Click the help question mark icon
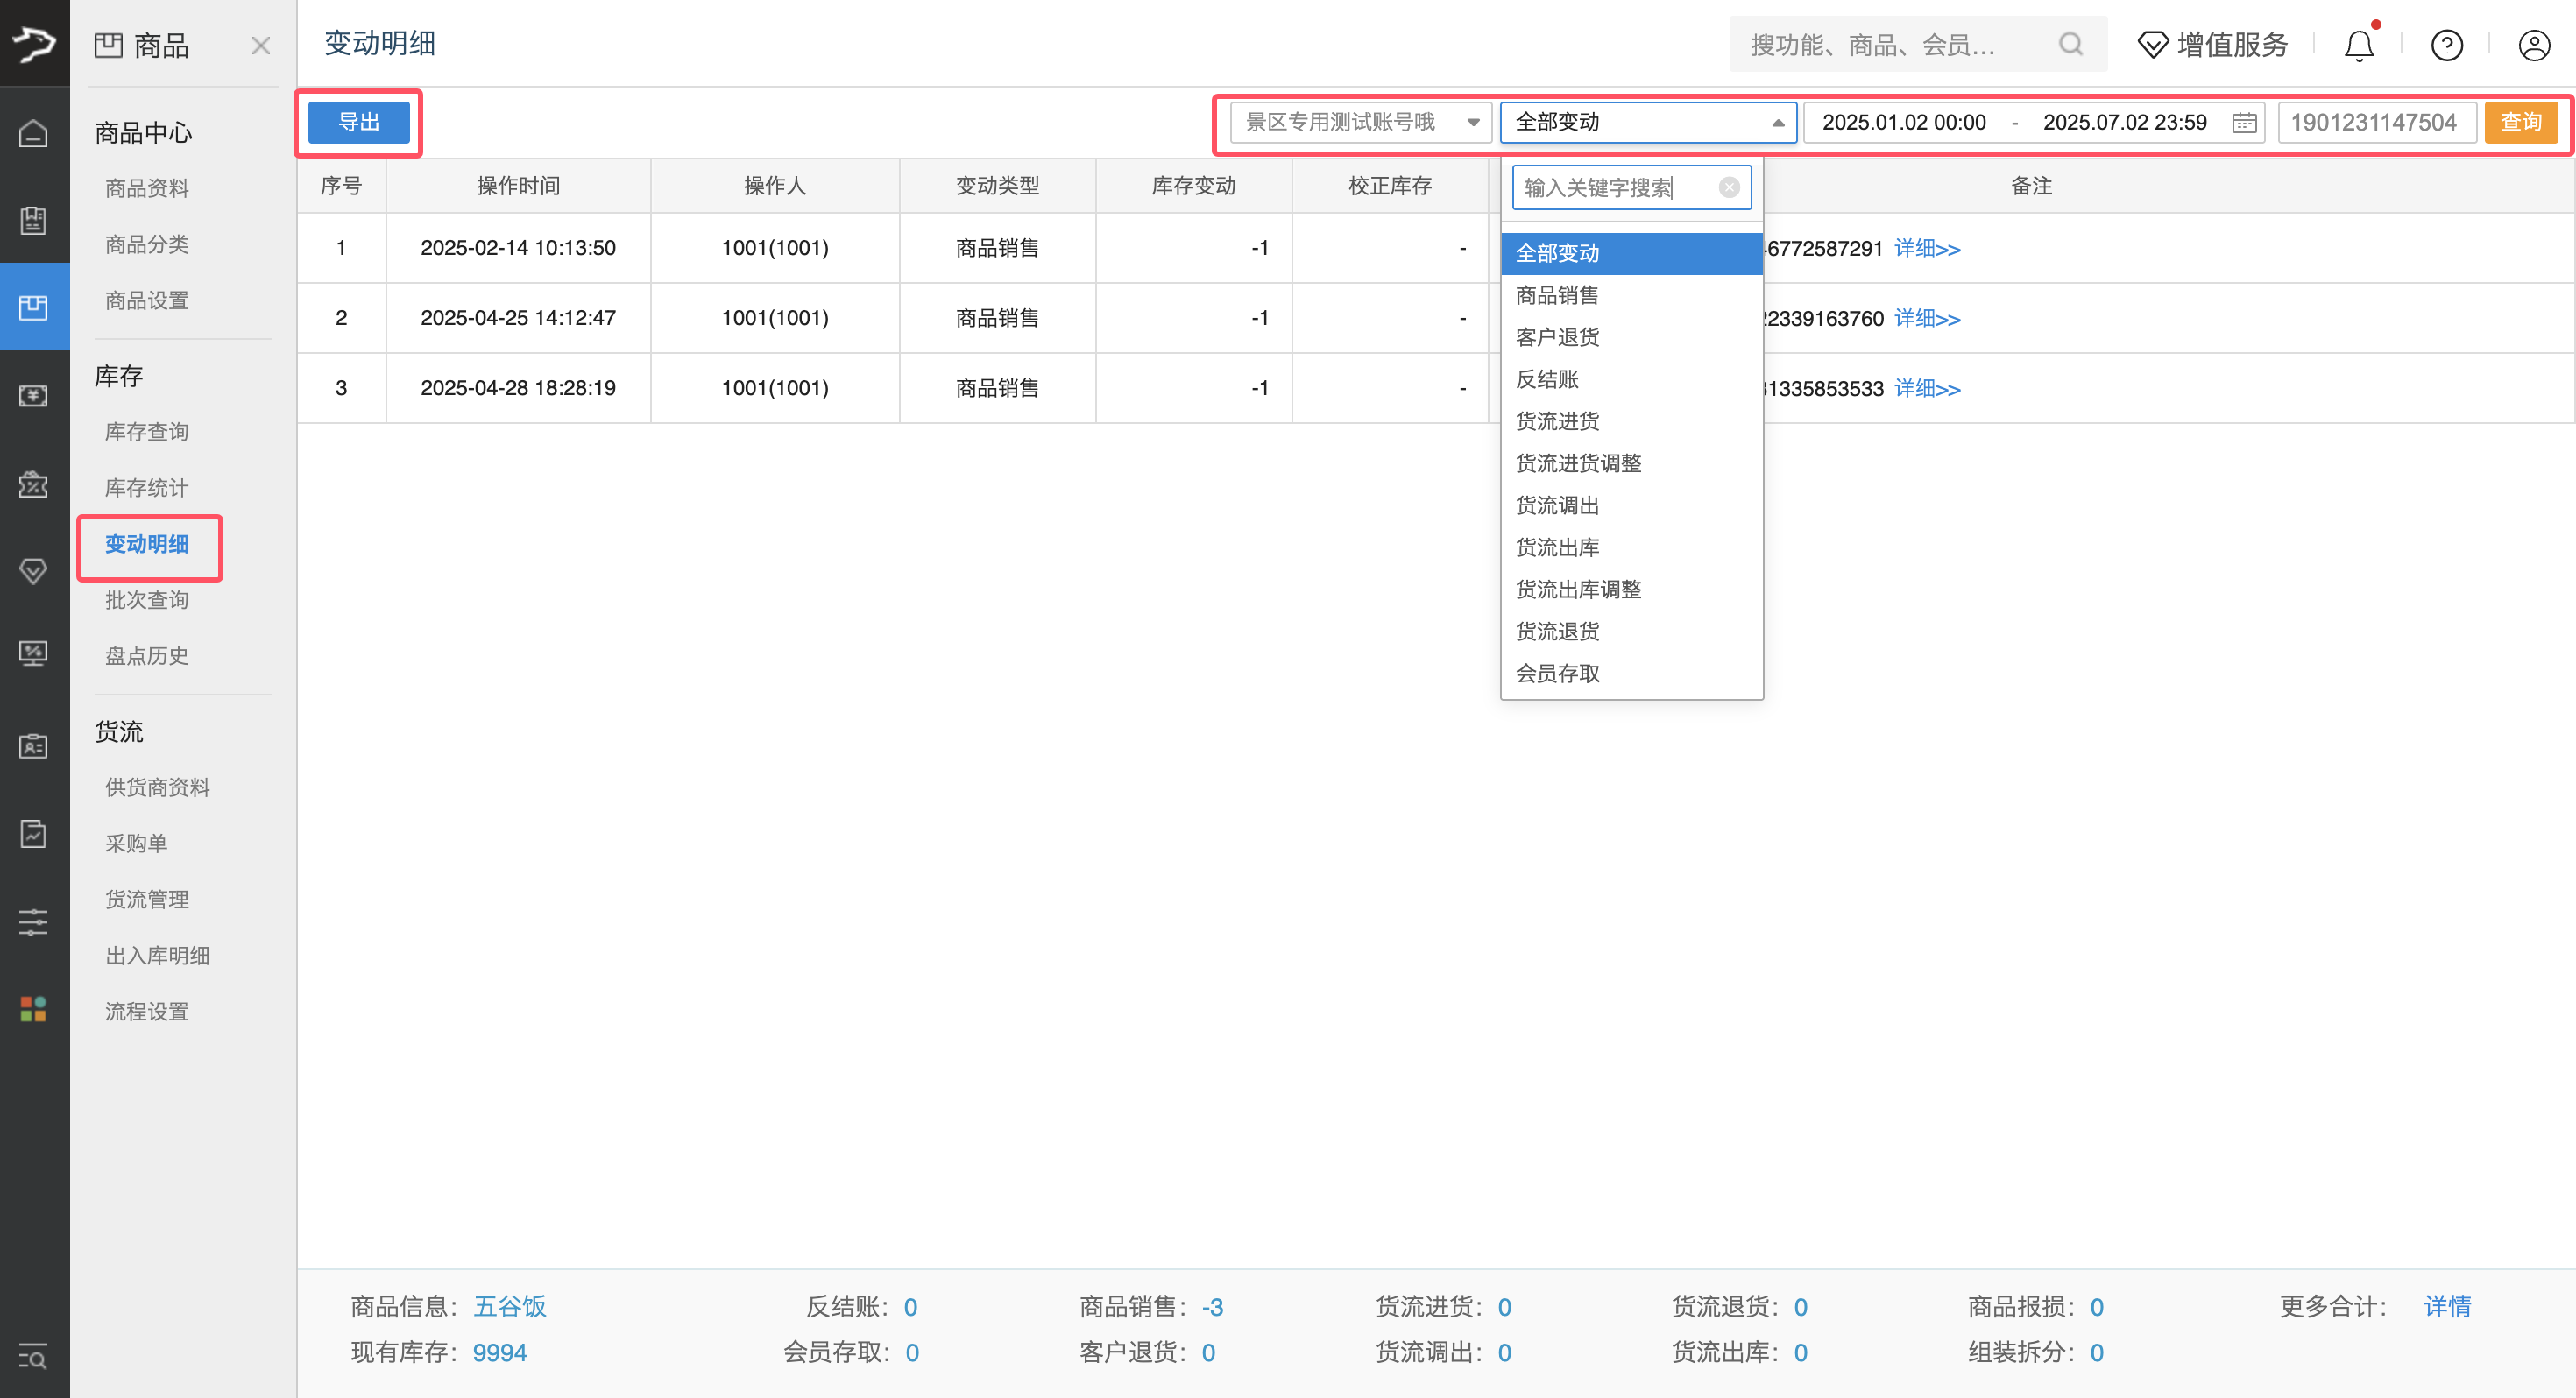This screenshot has width=2576, height=1398. click(2446, 45)
